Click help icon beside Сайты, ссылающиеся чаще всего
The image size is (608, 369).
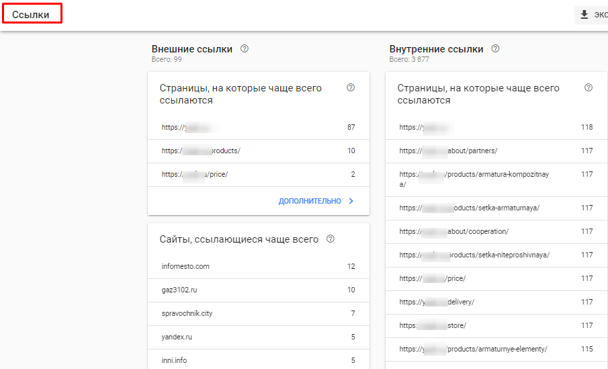[x=330, y=239]
